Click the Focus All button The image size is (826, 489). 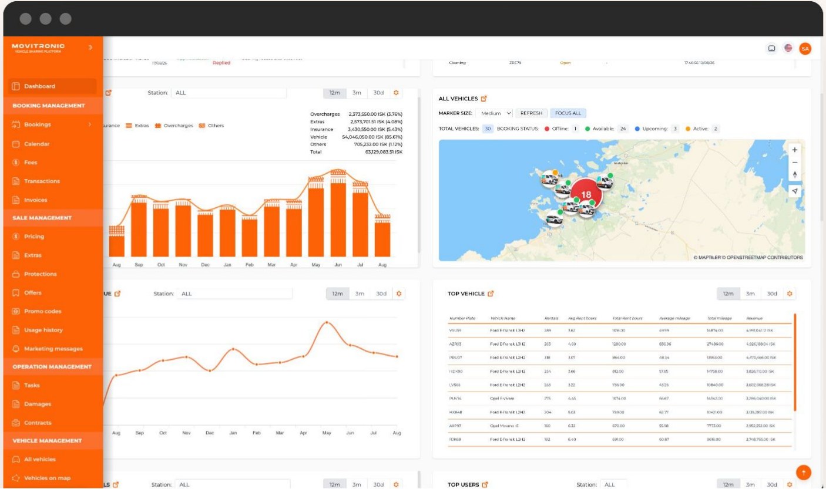568,113
